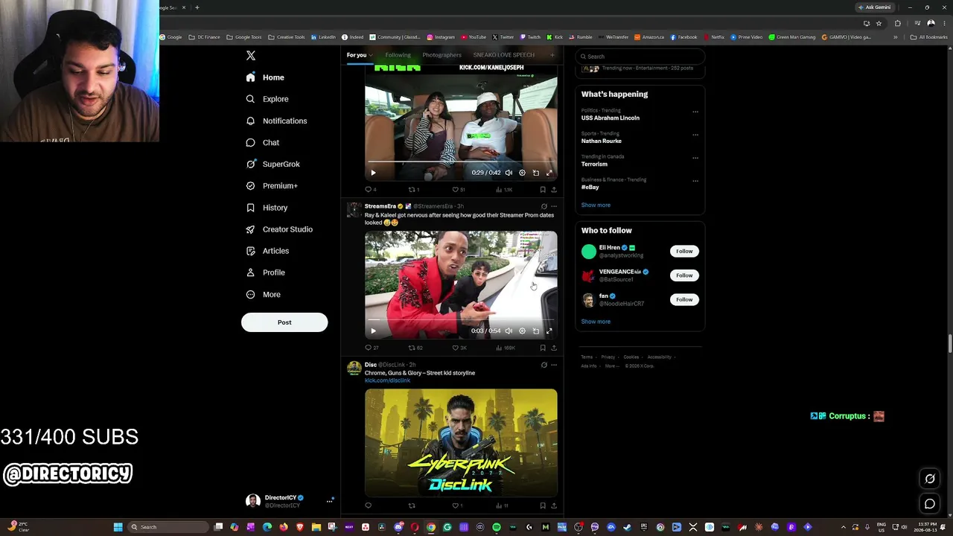Add a new timeline tab with plus
Image resolution: width=953 pixels, height=536 pixels.
[x=552, y=55]
